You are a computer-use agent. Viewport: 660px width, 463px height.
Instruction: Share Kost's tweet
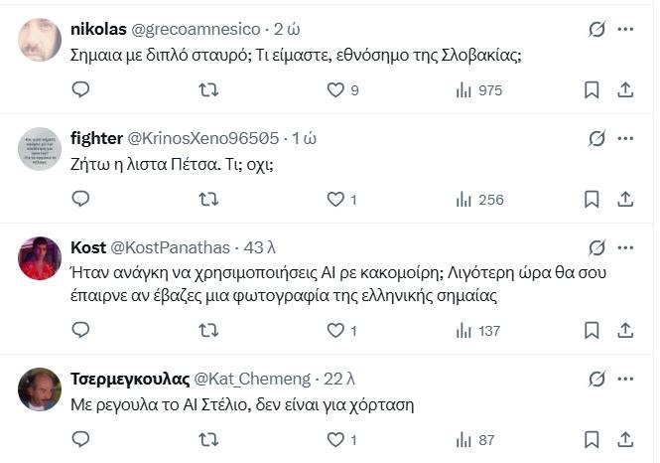(625, 331)
